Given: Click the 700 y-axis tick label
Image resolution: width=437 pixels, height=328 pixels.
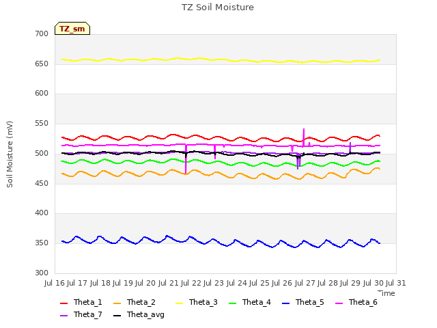Looking at the screenshot, I should 42,33.
